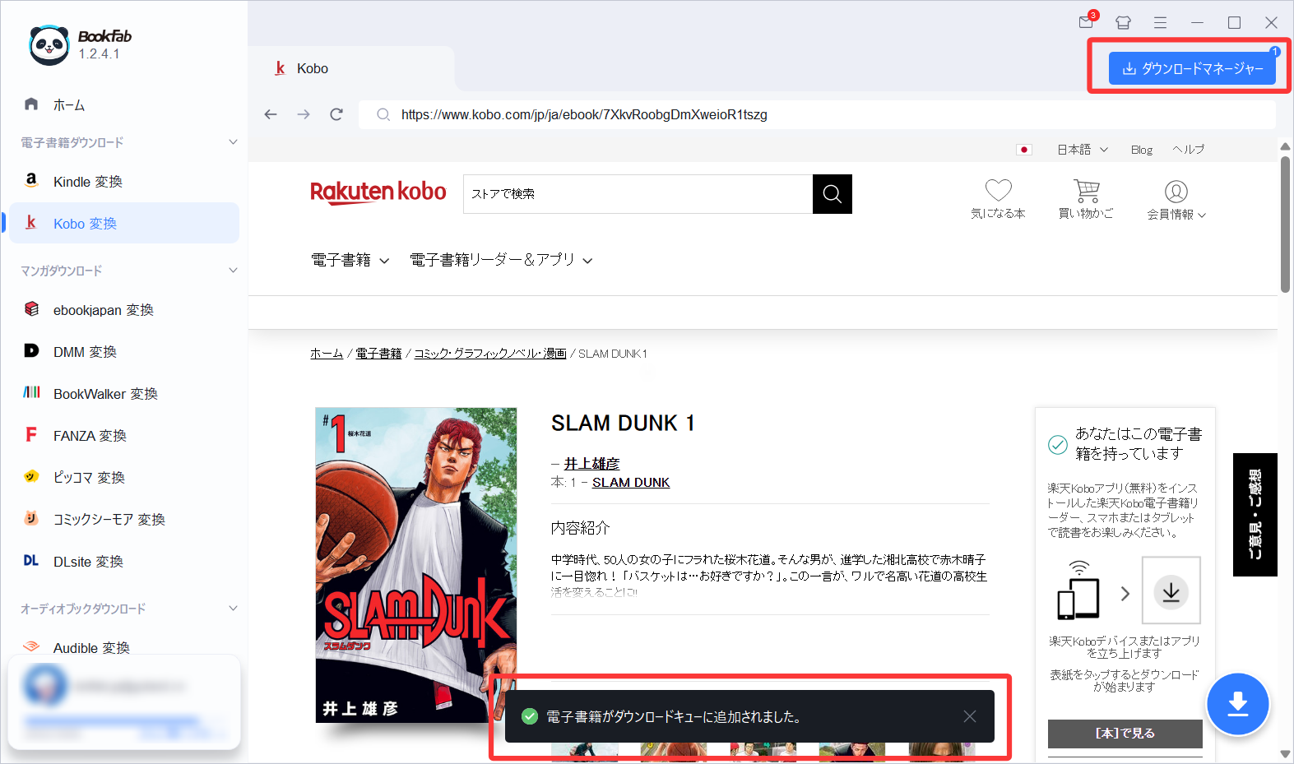
Task: Click the device sync illustration icon
Action: [x=1078, y=590]
